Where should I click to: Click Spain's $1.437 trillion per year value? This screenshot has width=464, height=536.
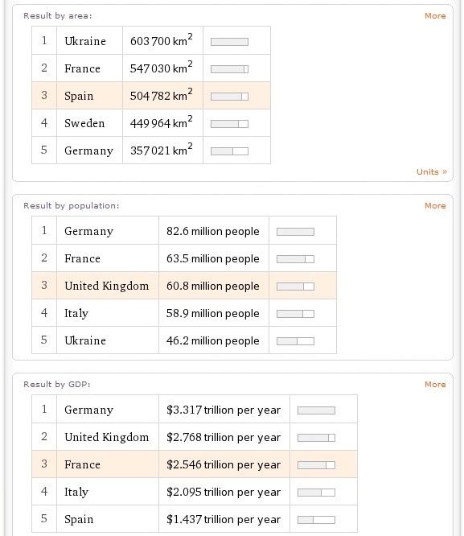pyautogui.click(x=224, y=519)
